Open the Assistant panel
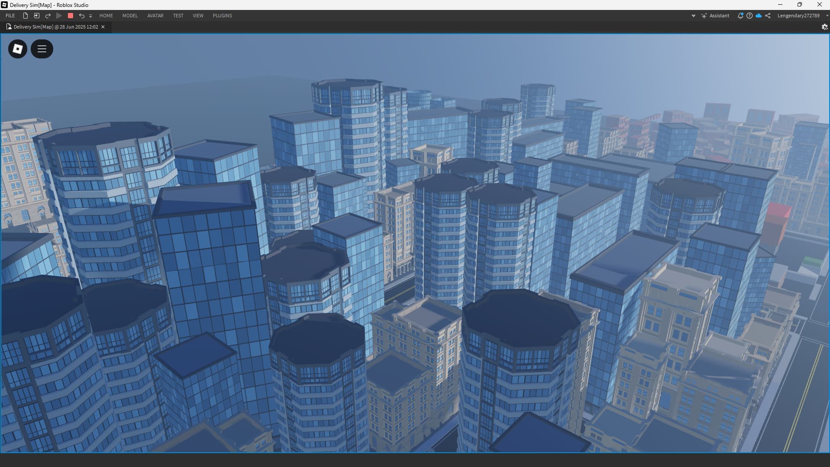Viewport: 830px width, 467px height. pyautogui.click(x=715, y=16)
